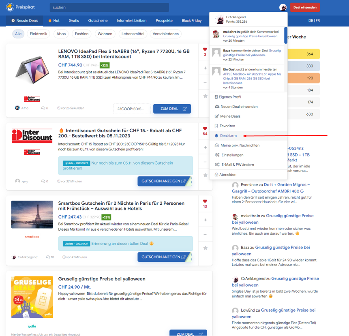Filter deals by Lebensmittel
Screen dimensions: 349x336
pos(133,34)
